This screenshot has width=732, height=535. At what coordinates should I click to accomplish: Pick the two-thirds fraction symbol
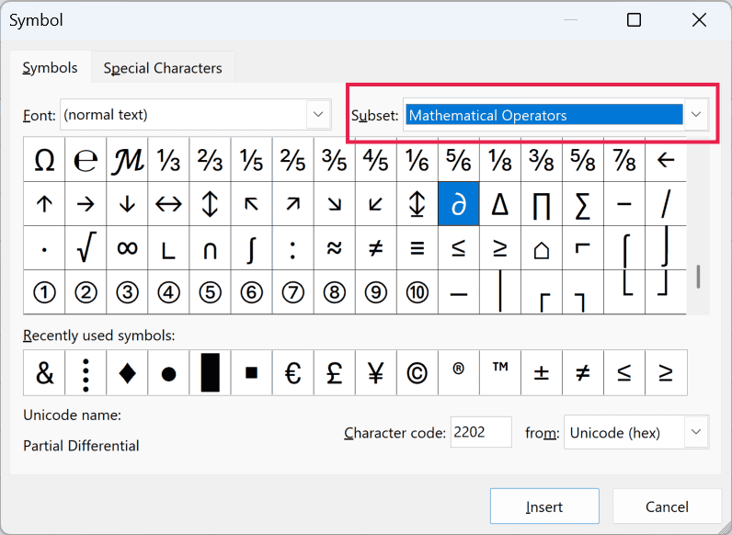pos(210,160)
